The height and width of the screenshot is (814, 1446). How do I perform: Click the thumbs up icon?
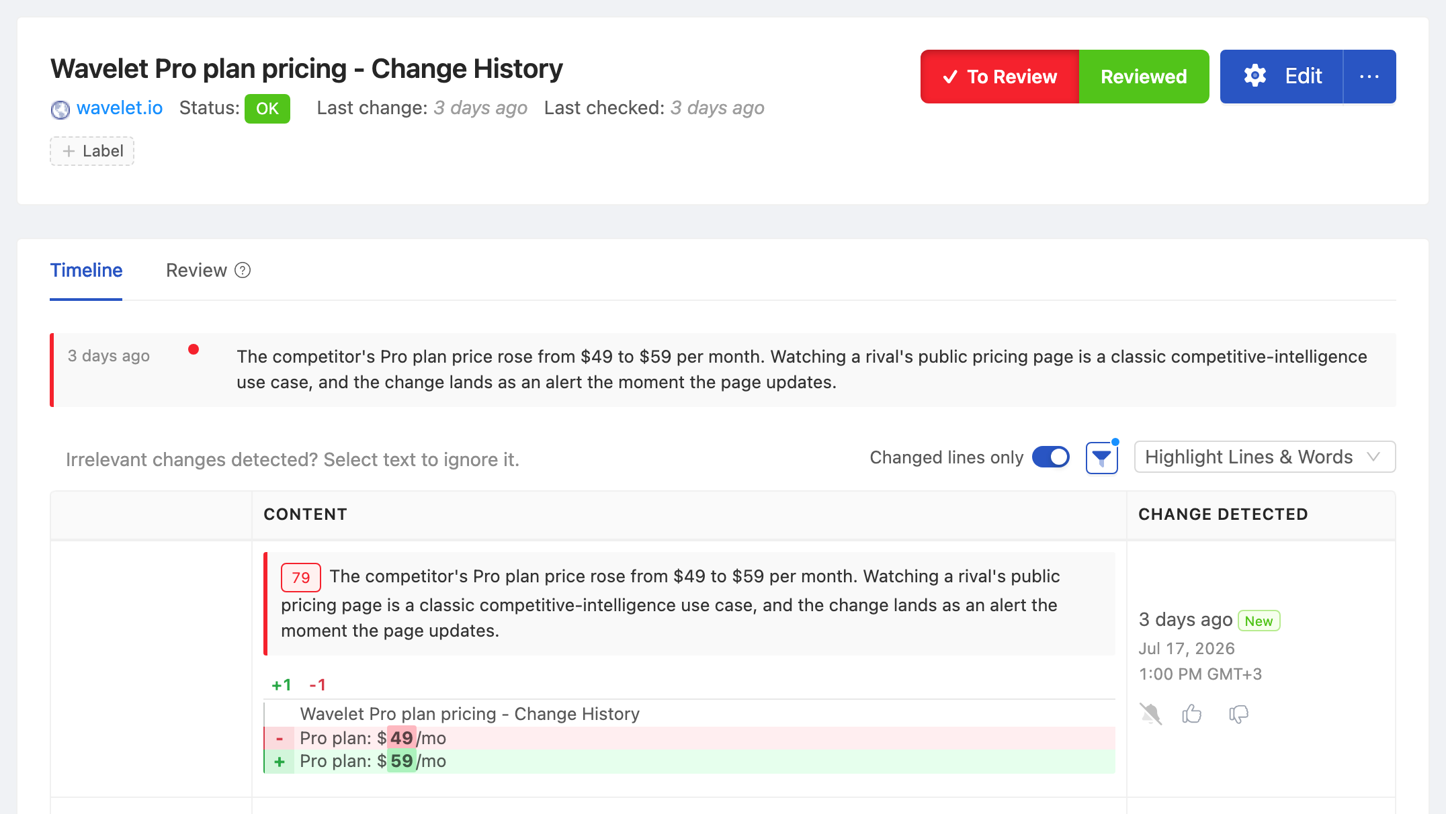(x=1192, y=714)
